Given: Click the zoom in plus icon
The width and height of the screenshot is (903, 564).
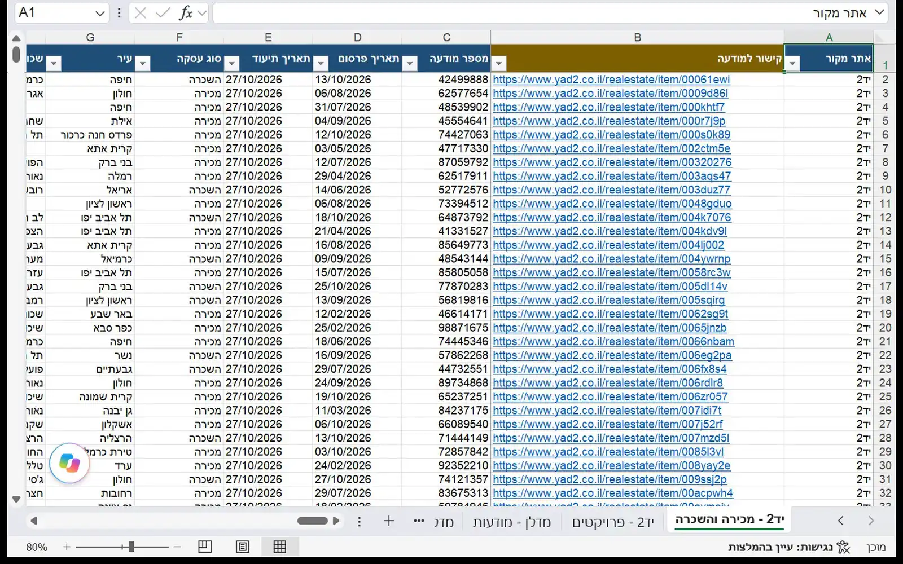Looking at the screenshot, I should tap(67, 547).
